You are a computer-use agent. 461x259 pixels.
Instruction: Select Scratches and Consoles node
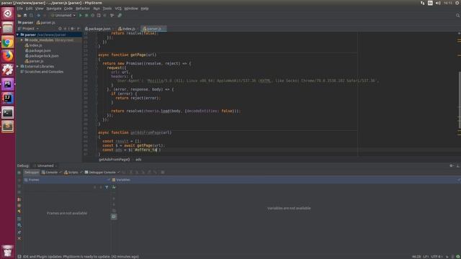click(x=42, y=72)
